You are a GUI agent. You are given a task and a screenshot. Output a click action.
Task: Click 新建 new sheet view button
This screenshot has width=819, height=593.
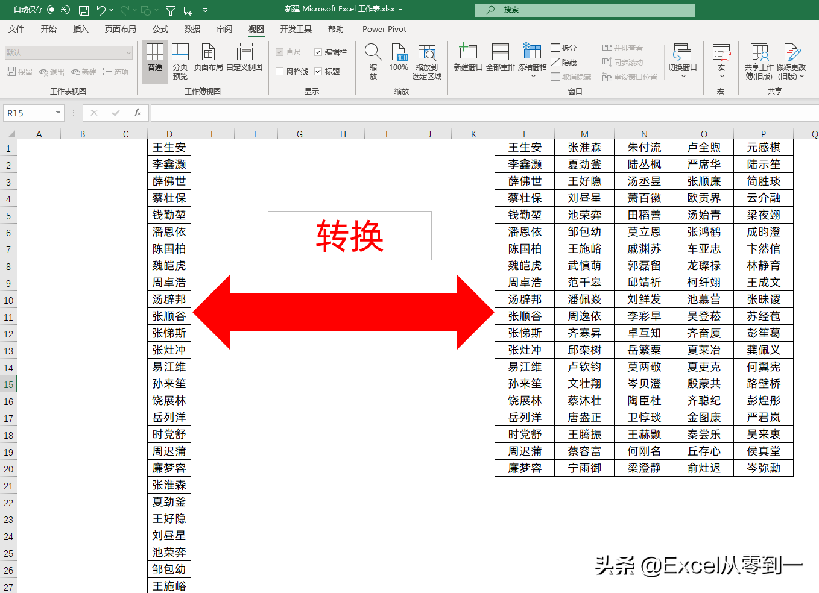(84, 72)
